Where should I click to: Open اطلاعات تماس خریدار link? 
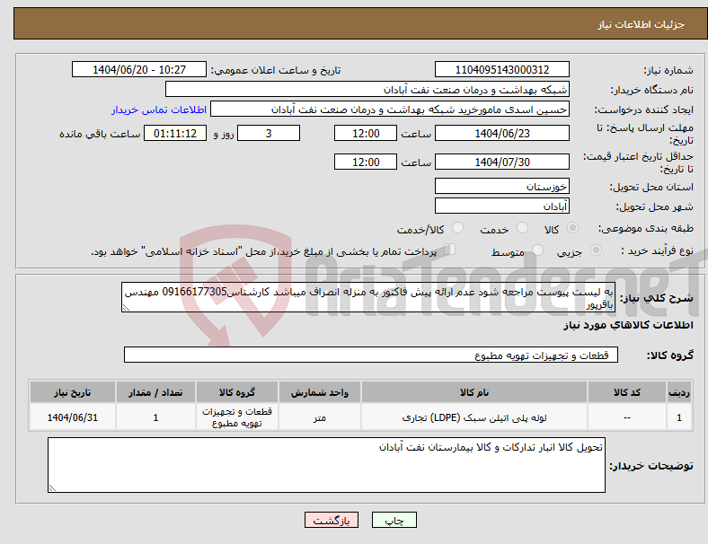click(159, 110)
